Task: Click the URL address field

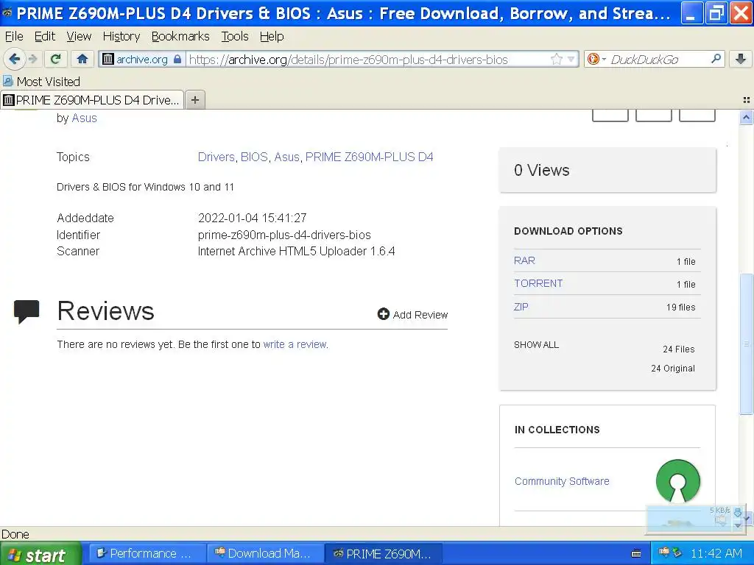Action: 368,59
